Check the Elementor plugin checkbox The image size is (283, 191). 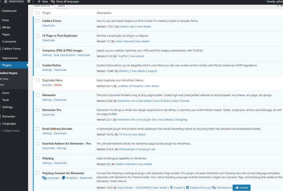(x=37, y=95)
